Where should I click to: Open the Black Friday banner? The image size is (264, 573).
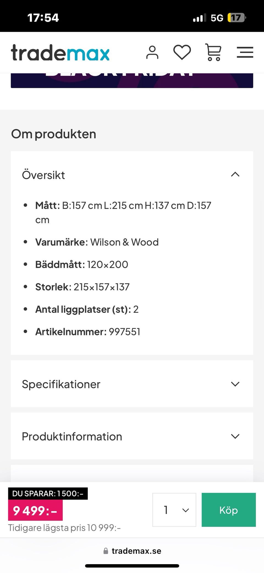point(132,80)
